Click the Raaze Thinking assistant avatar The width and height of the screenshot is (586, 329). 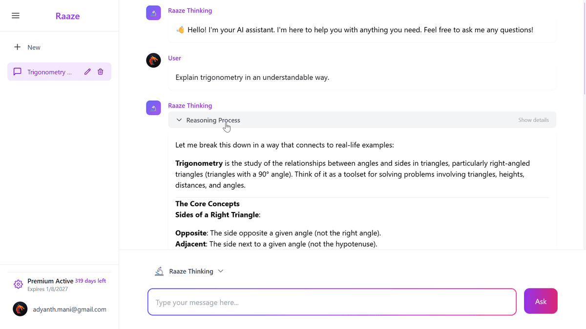click(153, 107)
